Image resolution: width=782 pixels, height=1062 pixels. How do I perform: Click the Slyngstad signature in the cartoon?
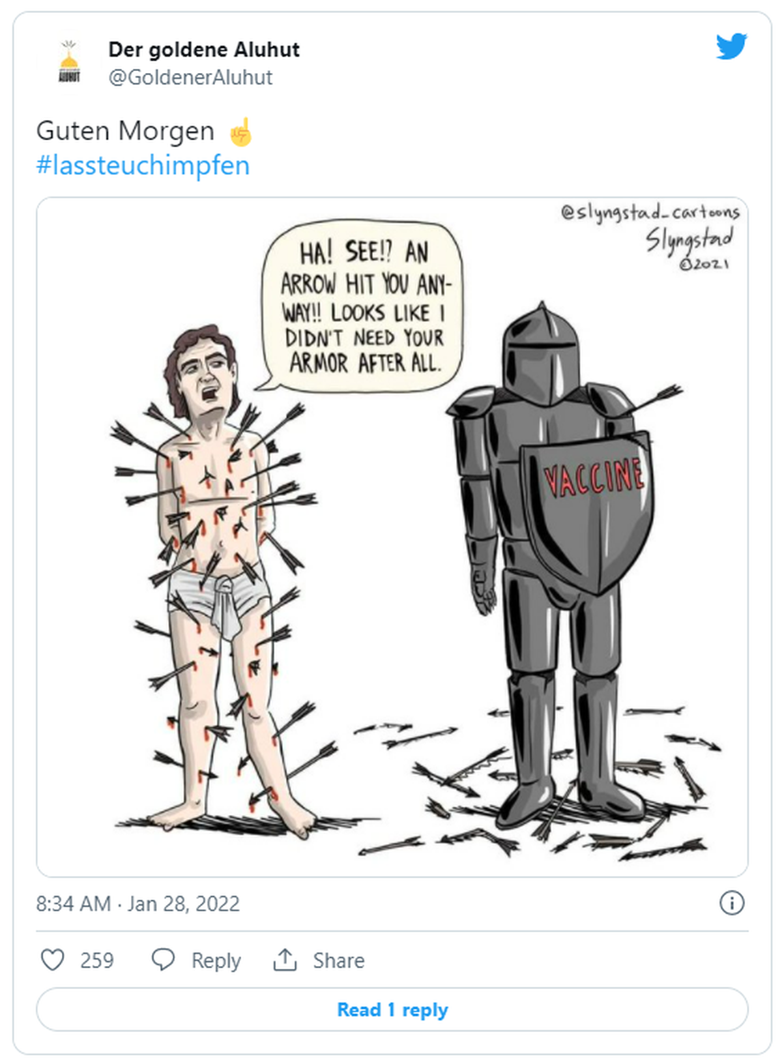coord(689,239)
